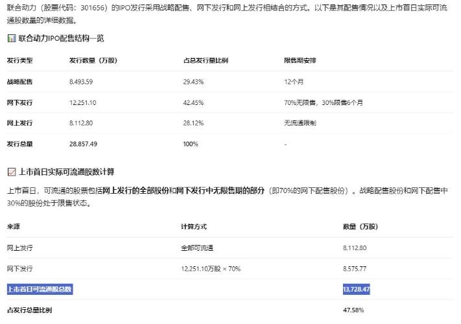
Task: Click the 计算方式 column header
Action: 194,227
